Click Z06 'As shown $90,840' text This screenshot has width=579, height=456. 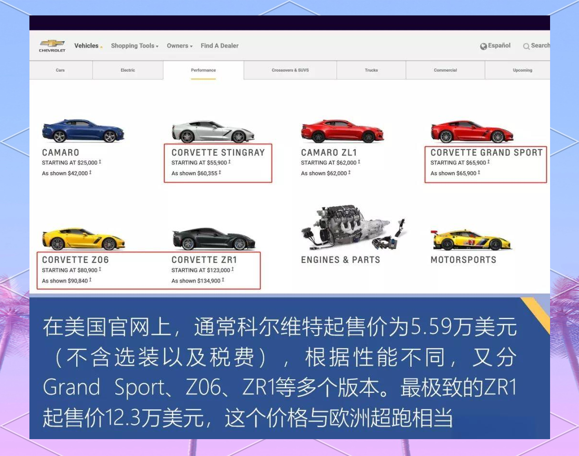pyautogui.click(x=67, y=281)
